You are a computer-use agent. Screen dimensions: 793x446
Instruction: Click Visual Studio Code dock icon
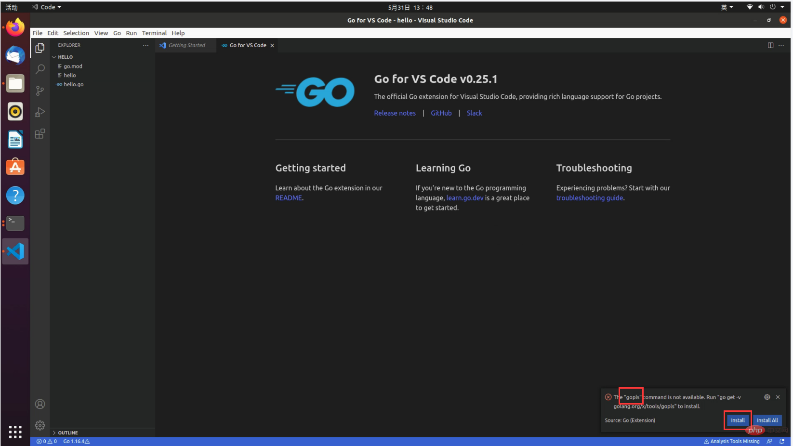tap(15, 251)
